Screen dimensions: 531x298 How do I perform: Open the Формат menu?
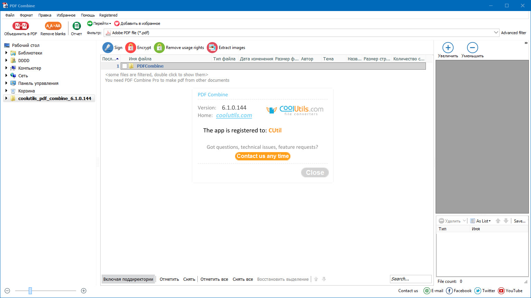26,15
